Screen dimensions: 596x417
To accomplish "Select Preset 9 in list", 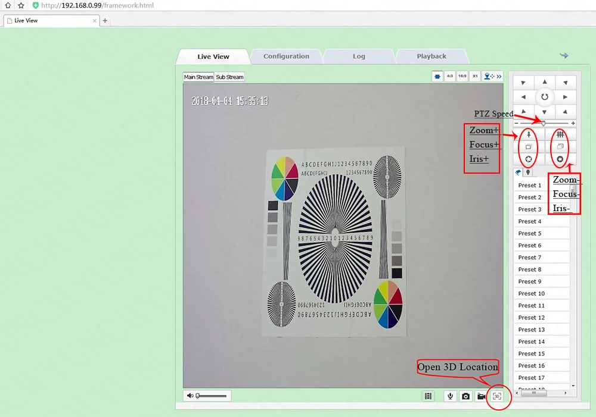I will [542, 281].
